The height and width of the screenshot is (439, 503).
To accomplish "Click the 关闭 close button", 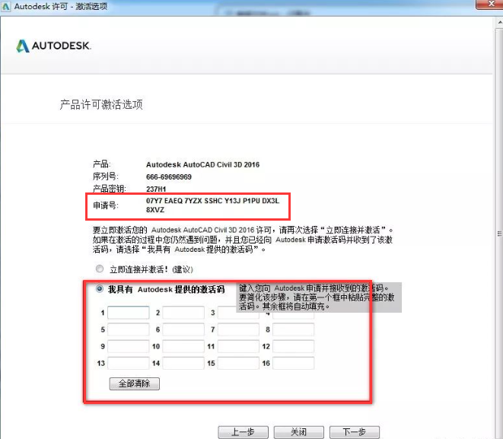I will pos(299,432).
